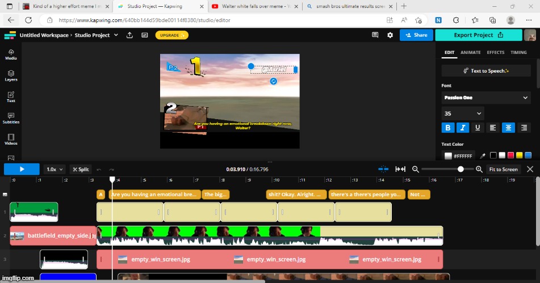Image resolution: width=540 pixels, height=283 pixels.
Task: Open the 1.0x playback speed dropdown
Action: tap(55, 169)
